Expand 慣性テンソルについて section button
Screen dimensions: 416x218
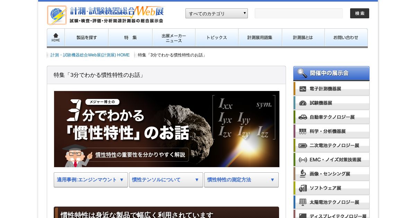pos(166,180)
